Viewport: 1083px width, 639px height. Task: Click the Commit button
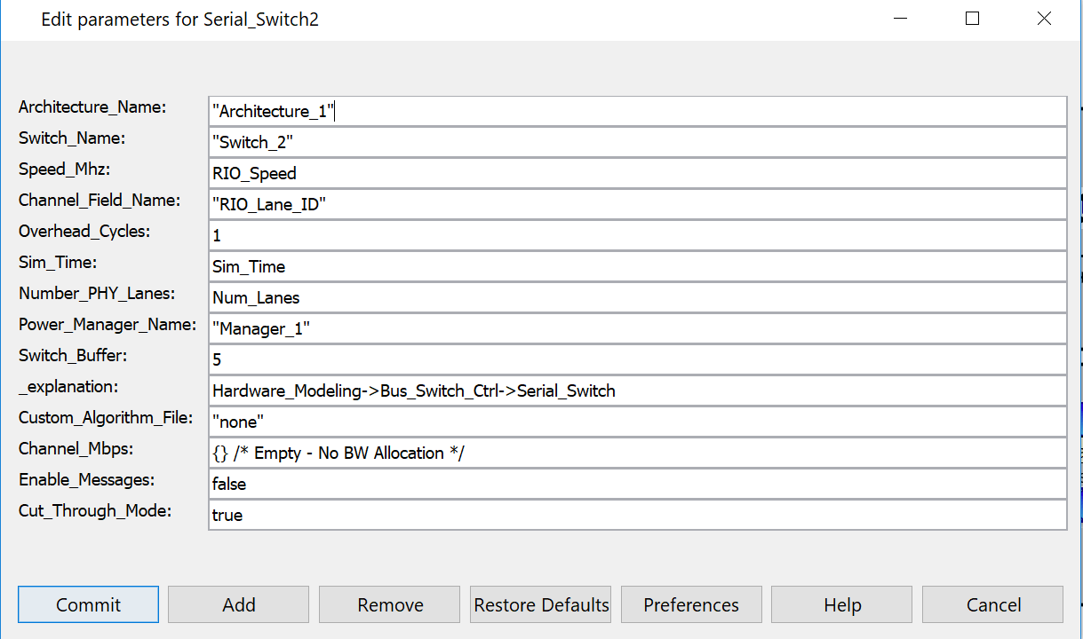(x=88, y=604)
